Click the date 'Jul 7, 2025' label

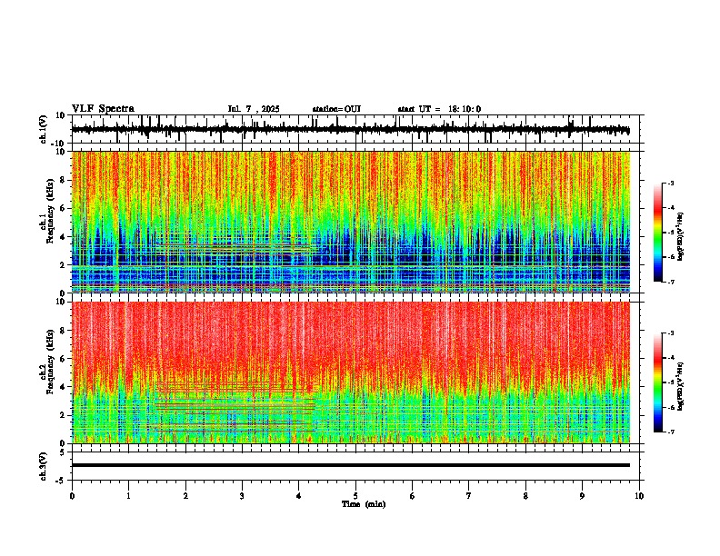[254, 109]
